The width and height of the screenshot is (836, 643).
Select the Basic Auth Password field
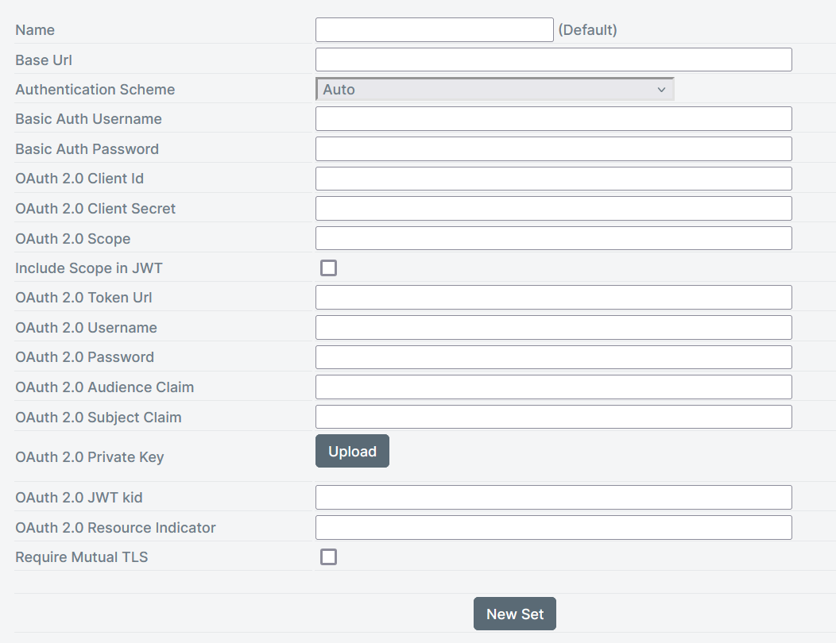coord(553,149)
